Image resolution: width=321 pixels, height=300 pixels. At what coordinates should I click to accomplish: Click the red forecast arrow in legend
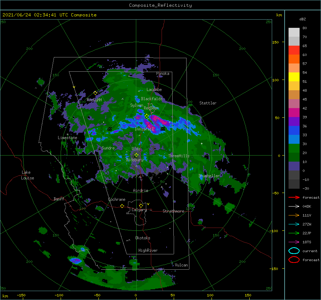point(294,197)
